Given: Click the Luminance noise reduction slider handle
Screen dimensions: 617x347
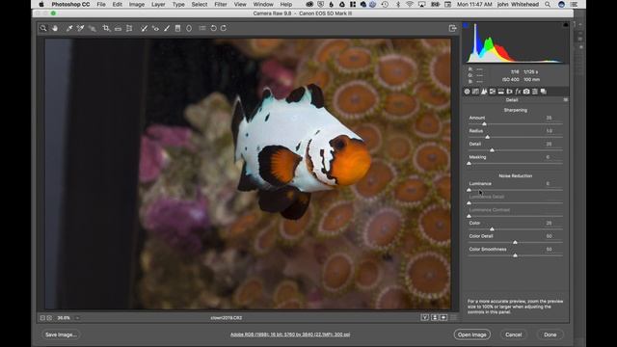Looking at the screenshot, I should tap(469, 190).
